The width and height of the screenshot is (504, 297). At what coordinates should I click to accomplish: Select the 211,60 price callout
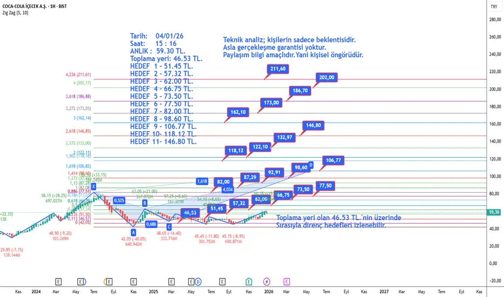[x=278, y=69]
